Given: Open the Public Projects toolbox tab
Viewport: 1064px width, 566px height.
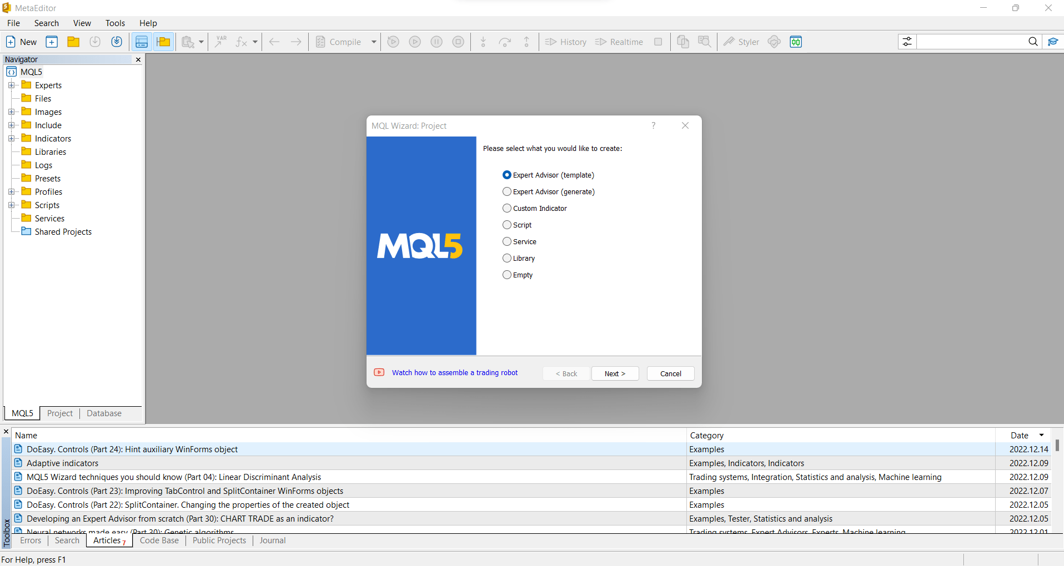Looking at the screenshot, I should (219, 540).
